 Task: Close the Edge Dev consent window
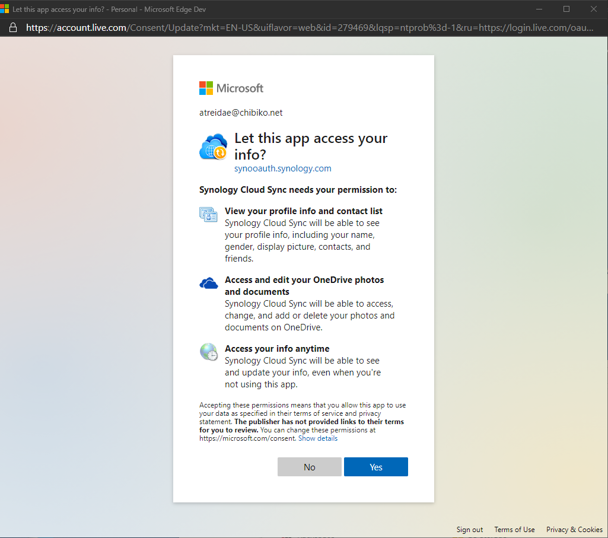click(593, 9)
